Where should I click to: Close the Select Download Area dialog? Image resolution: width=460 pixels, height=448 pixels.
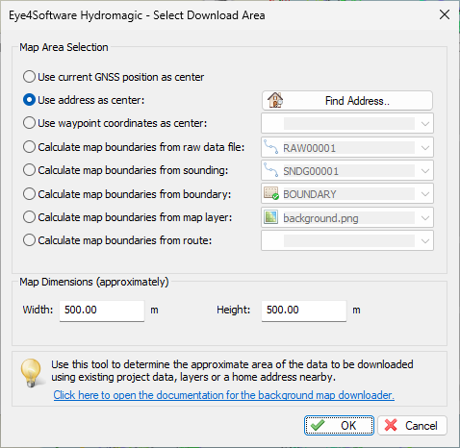tap(445, 14)
